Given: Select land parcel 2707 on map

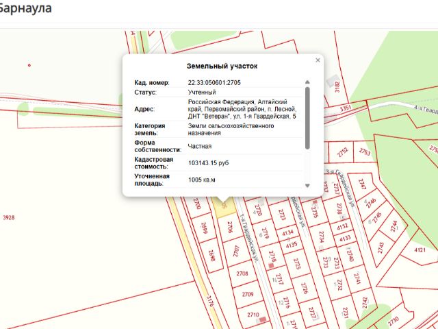Looking at the screenshot, I should click(236, 251).
